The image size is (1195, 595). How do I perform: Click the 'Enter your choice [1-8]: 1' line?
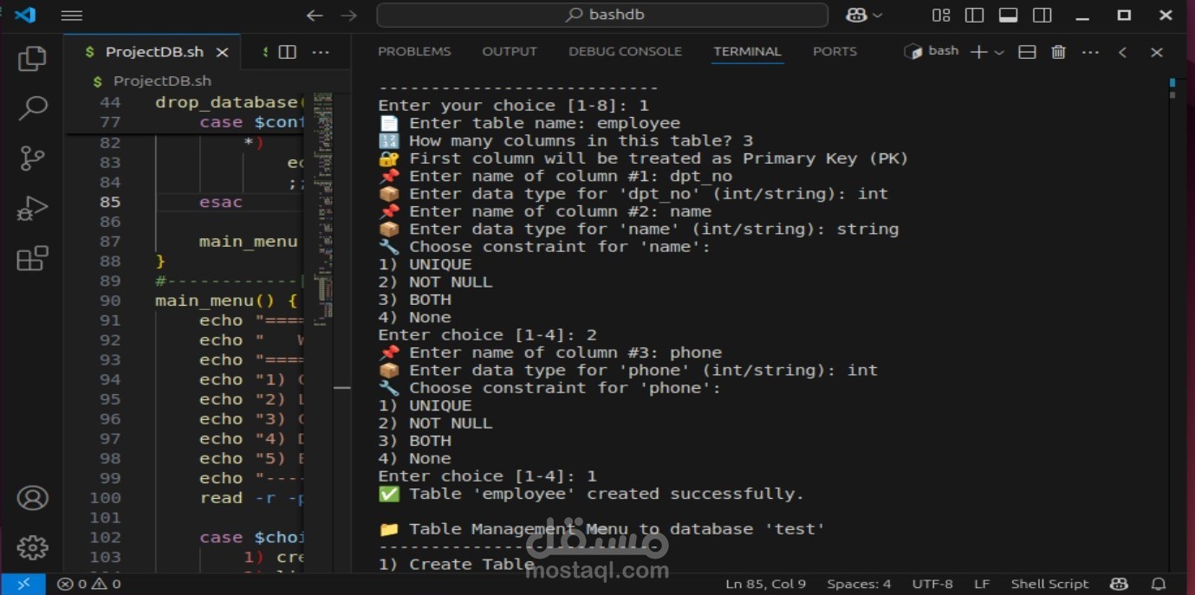click(x=514, y=106)
